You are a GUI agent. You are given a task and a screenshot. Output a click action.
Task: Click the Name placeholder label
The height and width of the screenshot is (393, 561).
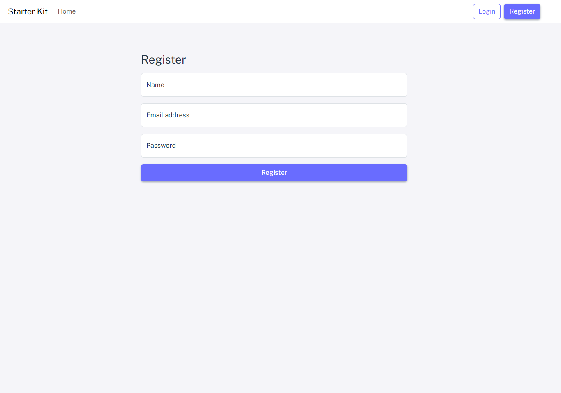click(155, 85)
